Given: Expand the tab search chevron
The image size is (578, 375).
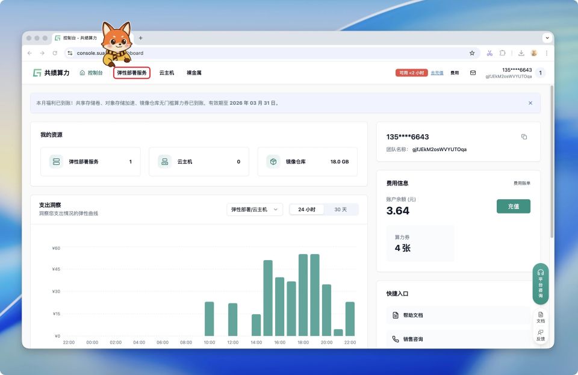Looking at the screenshot, I should [547, 37].
